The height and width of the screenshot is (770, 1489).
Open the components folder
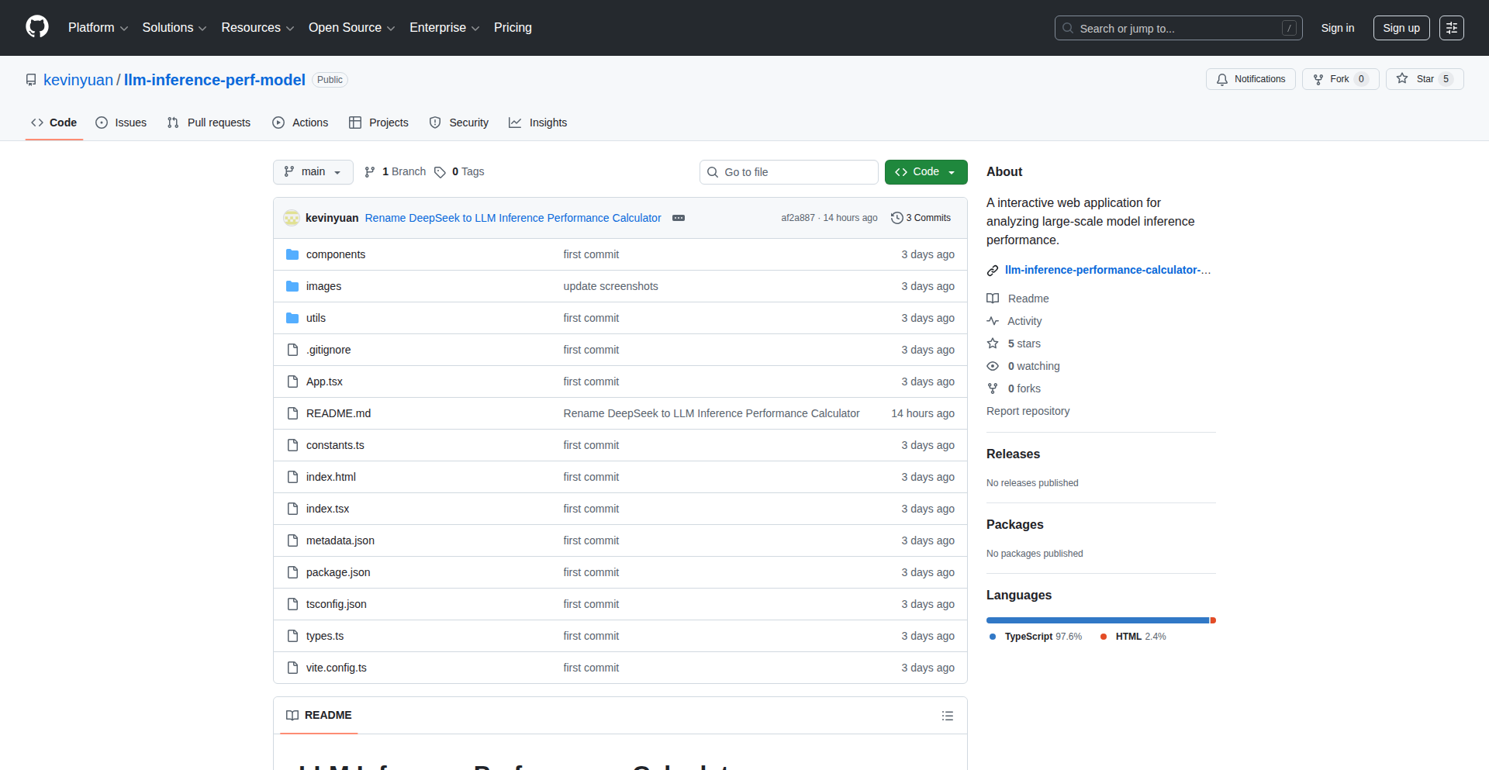(x=335, y=254)
